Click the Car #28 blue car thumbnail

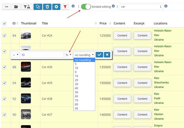pyautogui.click(x=26, y=98)
